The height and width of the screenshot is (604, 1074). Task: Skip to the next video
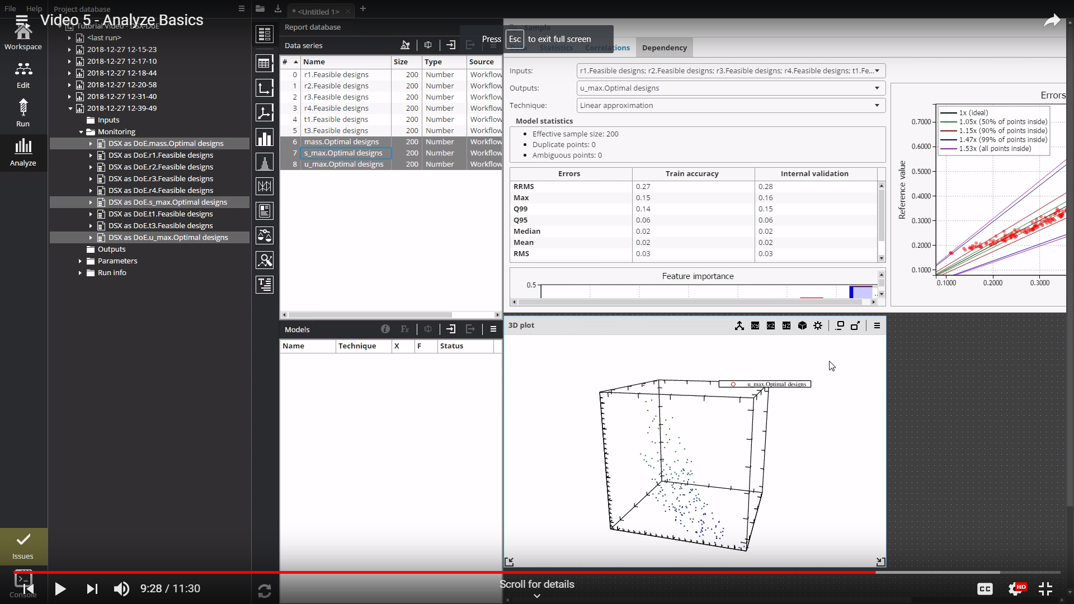92,589
